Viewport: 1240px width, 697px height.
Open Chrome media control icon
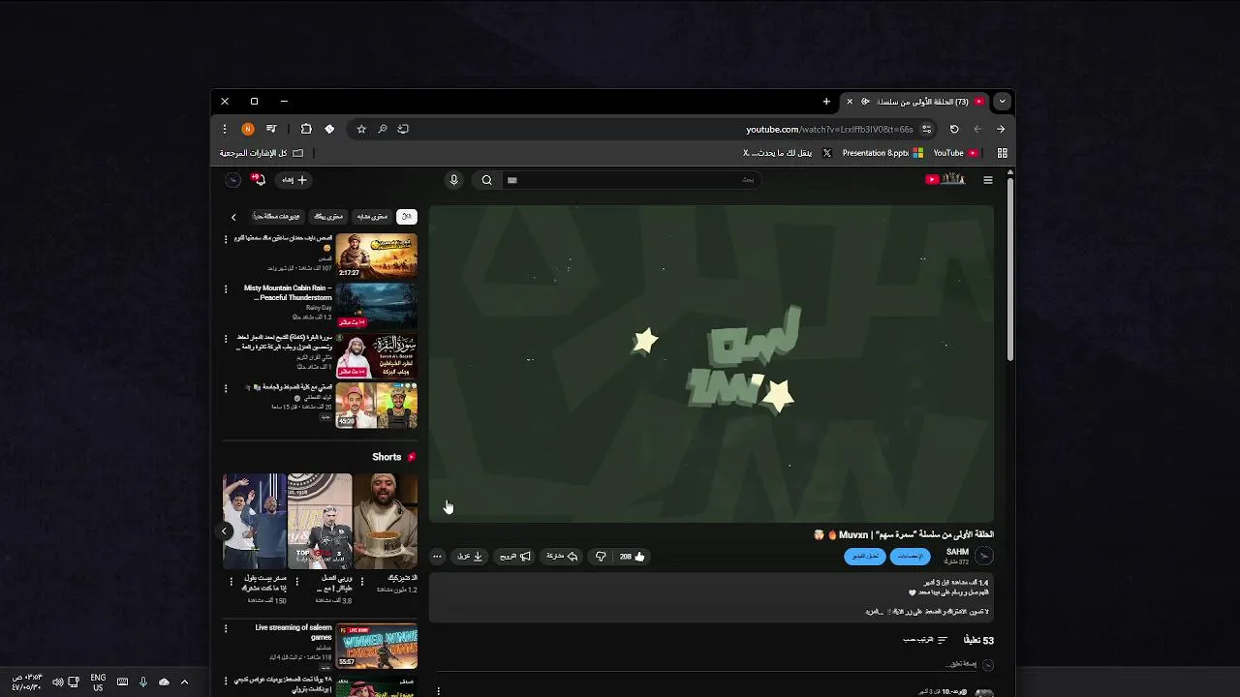click(x=271, y=129)
